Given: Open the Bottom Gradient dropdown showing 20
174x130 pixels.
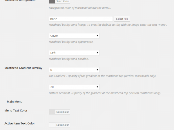Looking at the screenshot, I should pos(74,87).
